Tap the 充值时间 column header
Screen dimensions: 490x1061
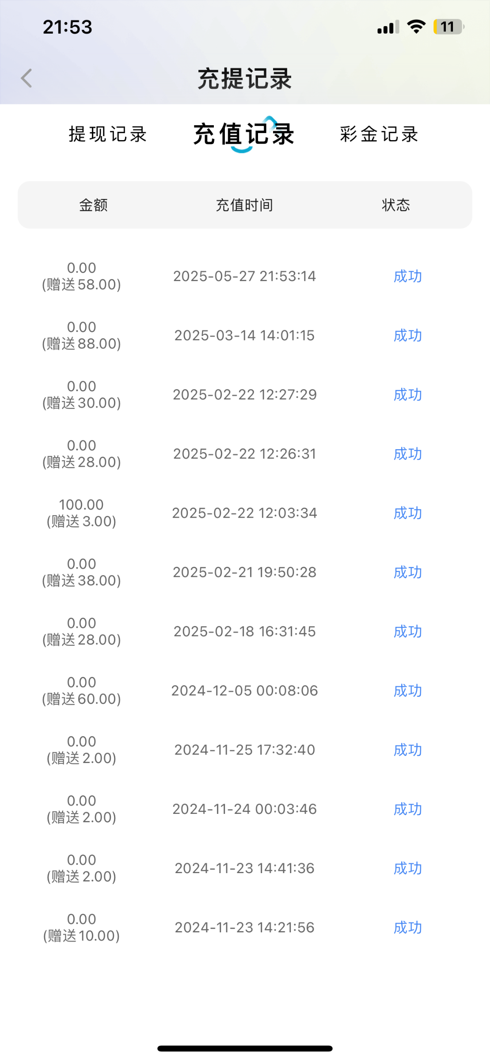point(244,205)
